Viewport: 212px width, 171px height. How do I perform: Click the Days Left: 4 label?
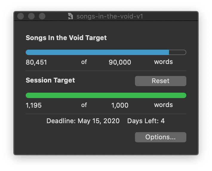(146, 121)
